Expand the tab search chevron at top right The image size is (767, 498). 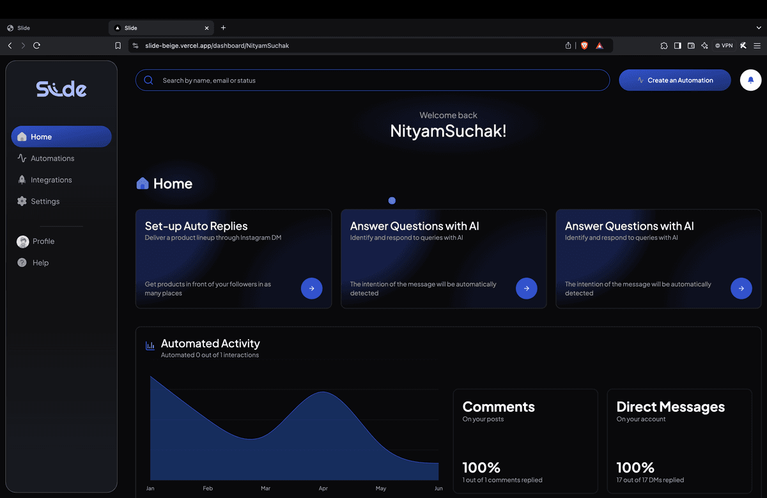[761, 27]
